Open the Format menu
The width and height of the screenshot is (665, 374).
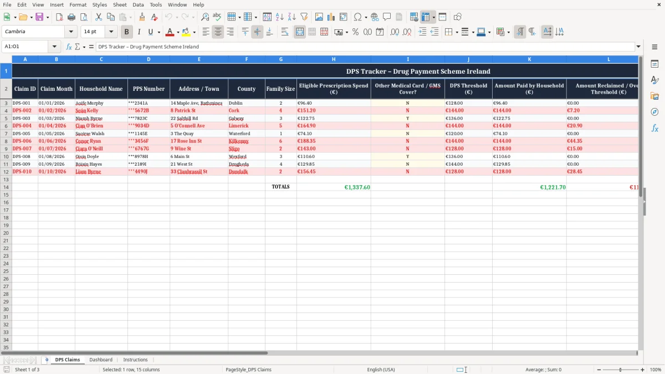click(78, 4)
